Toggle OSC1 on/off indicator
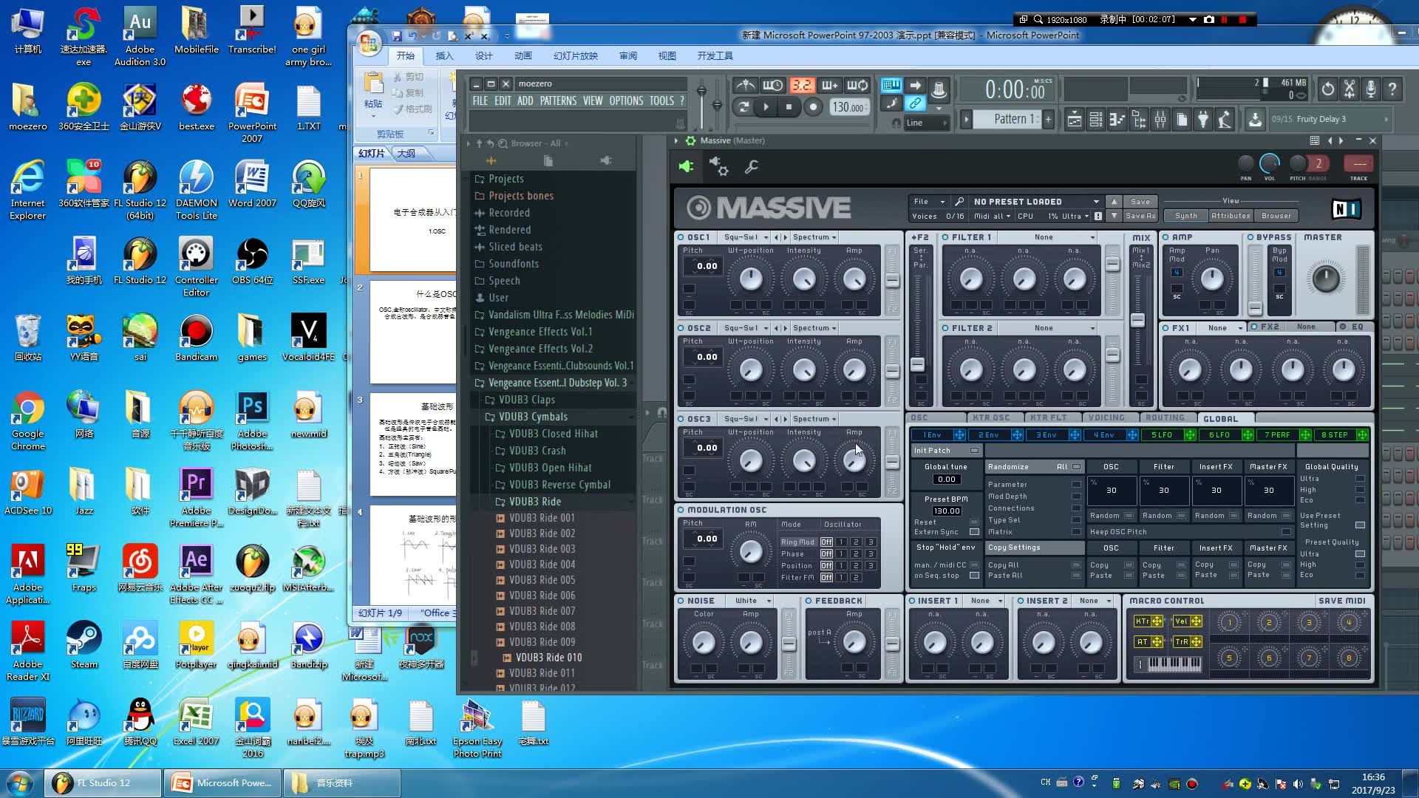Viewport: 1419px width, 798px height. pyautogui.click(x=681, y=237)
